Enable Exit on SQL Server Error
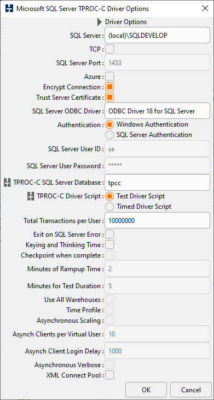 tap(109, 234)
